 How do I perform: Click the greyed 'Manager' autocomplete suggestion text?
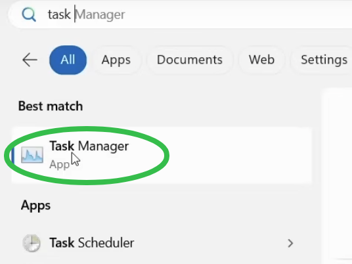click(x=100, y=15)
